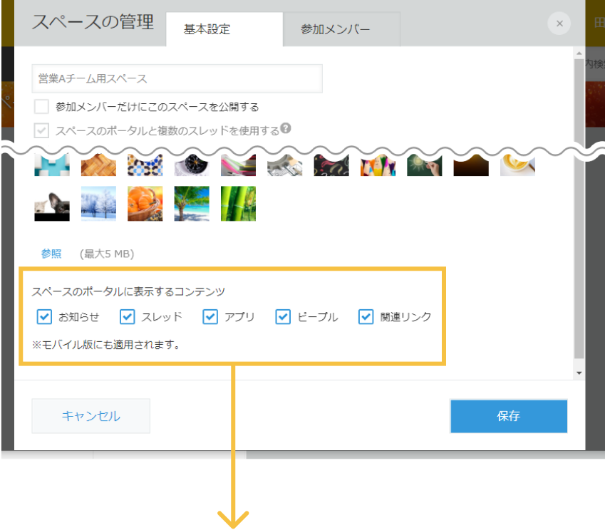Disable the アプリ portal content
This screenshot has height=530, width=605.
tap(210, 316)
